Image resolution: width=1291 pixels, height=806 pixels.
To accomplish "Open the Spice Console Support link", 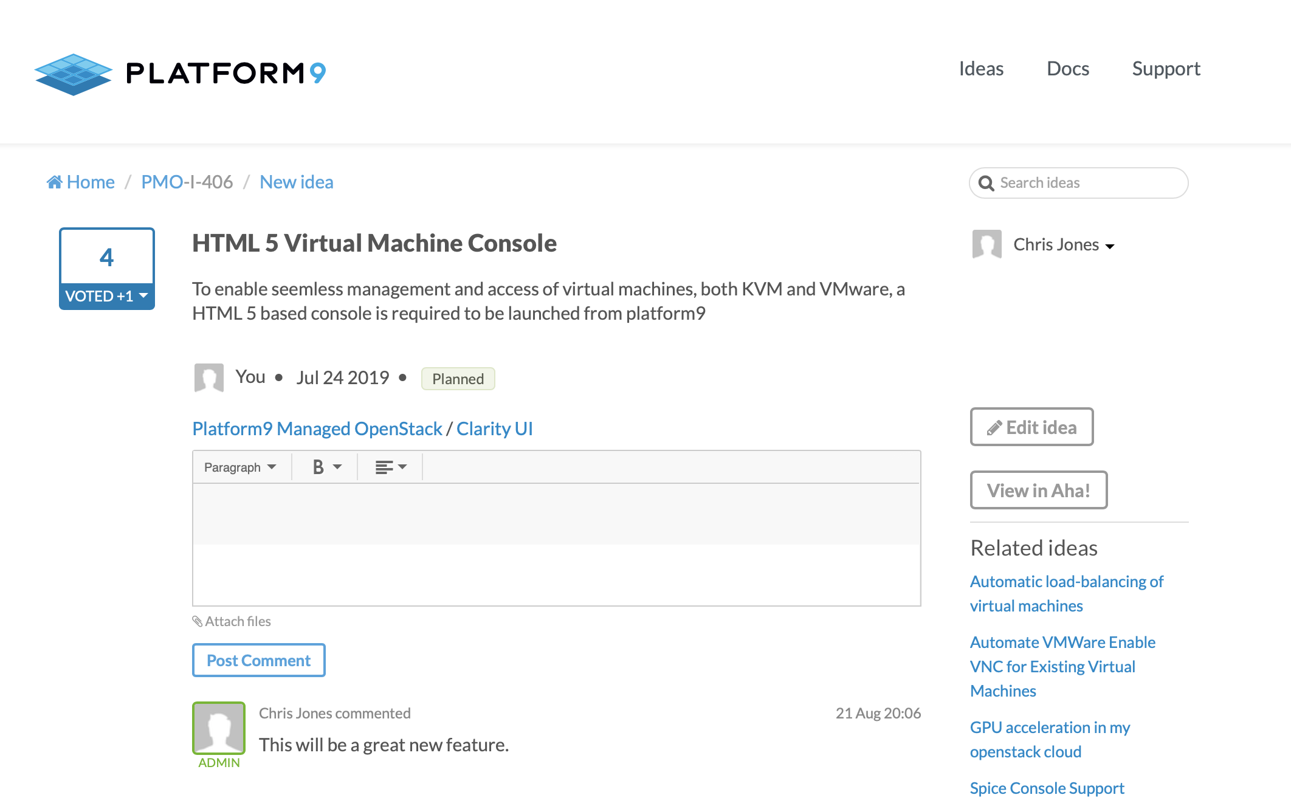I will click(x=1047, y=788).
